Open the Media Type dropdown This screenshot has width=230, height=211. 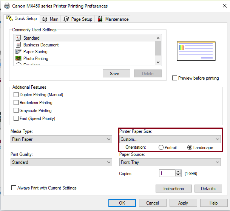(x=61, y=139)
